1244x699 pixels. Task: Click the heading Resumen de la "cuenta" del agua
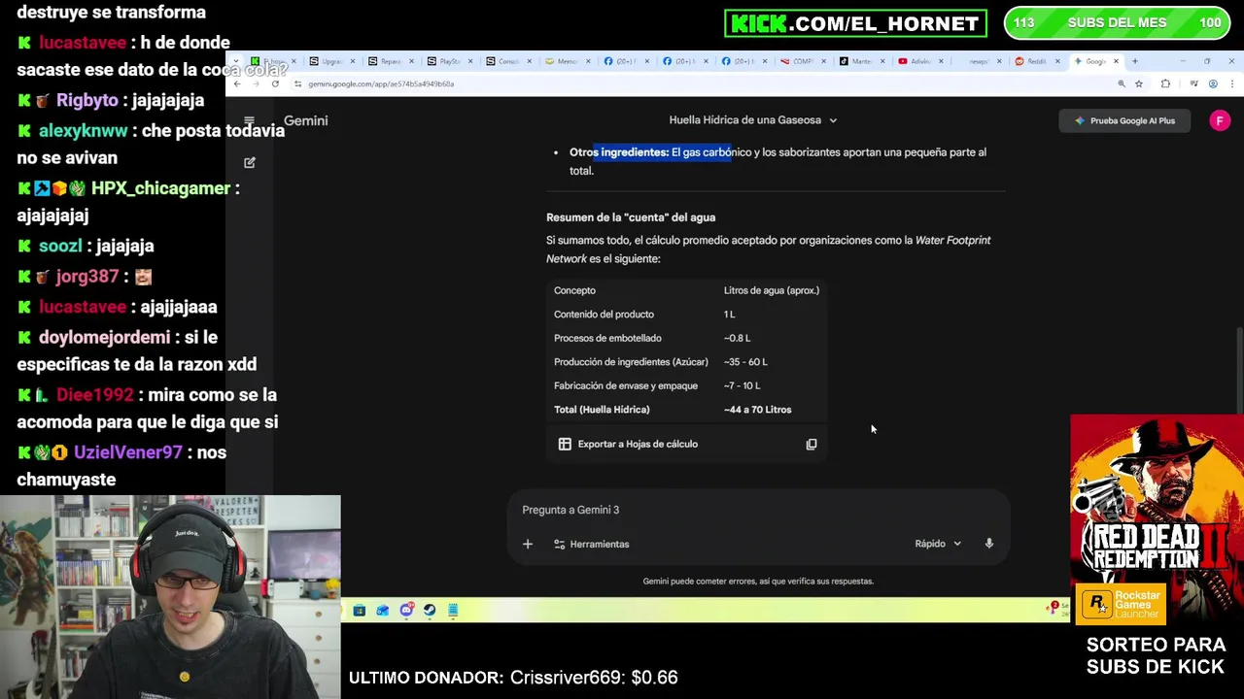(x=631, y=217)
